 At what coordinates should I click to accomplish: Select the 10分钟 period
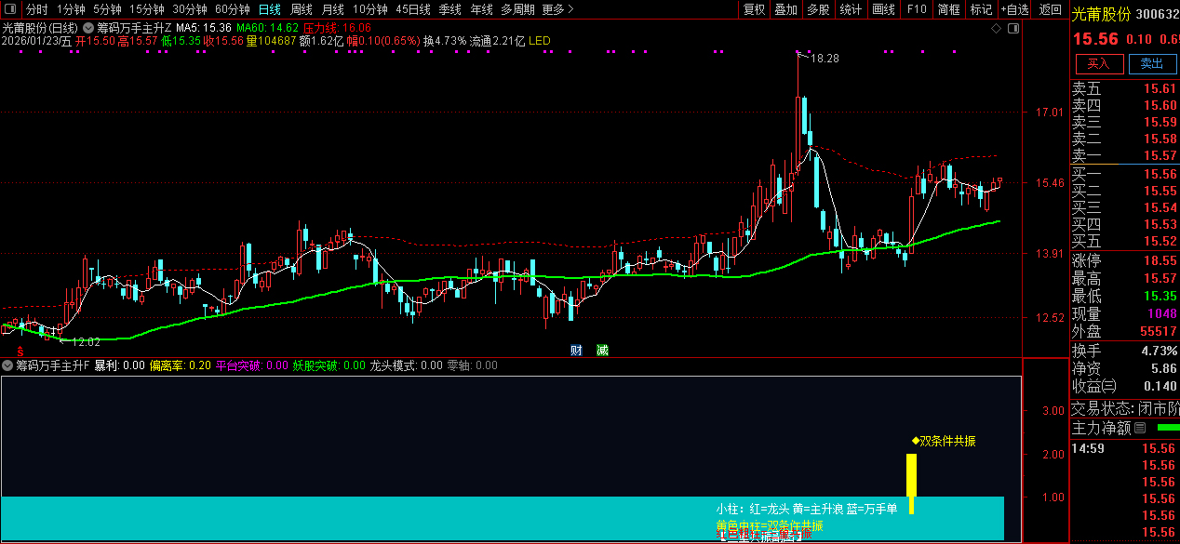tap(369, 9)
